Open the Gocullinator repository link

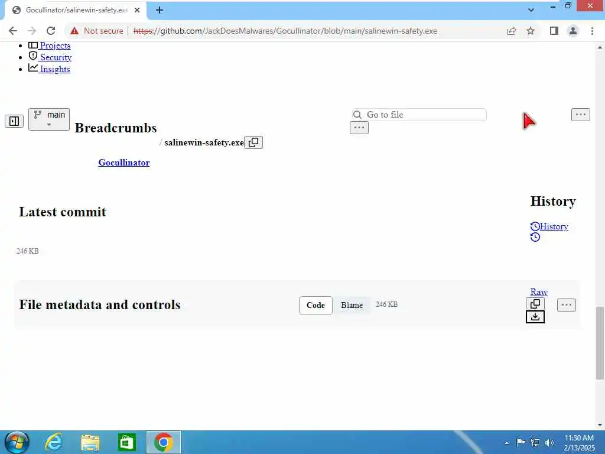click(x=124, y=163)
